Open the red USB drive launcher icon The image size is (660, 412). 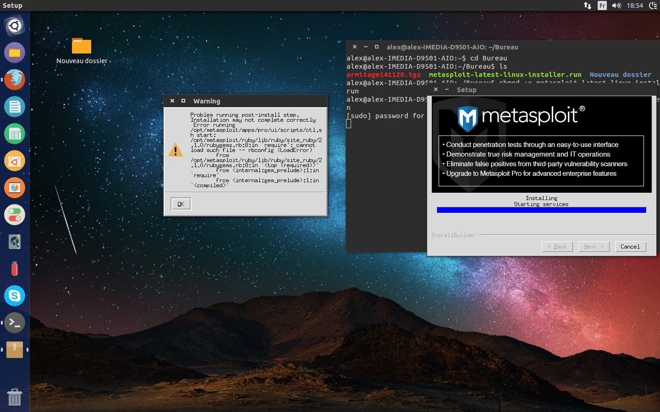(x=15, y=269)
